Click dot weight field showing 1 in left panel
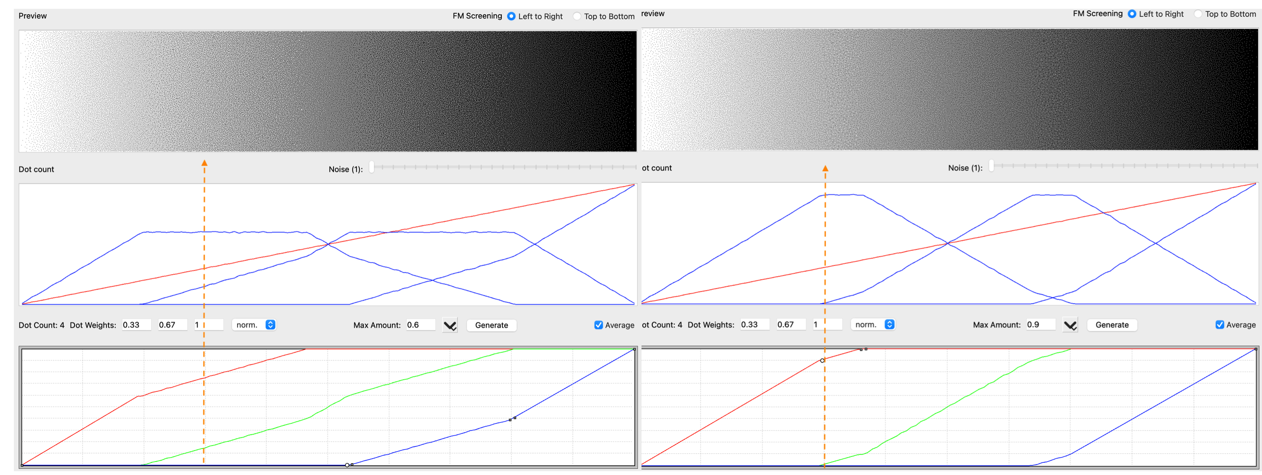Screen dimensions: 1262x475 point(209,325)
